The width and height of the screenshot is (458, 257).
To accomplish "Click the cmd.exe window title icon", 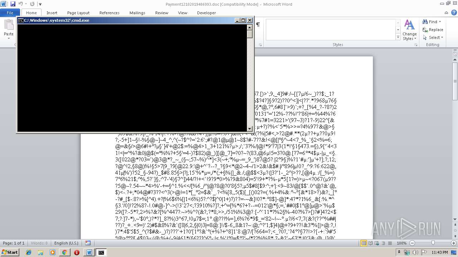I will [x=21, y=20].
